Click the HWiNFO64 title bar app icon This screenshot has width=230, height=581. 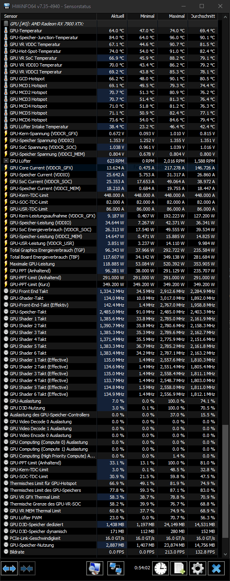pos(6,6)
